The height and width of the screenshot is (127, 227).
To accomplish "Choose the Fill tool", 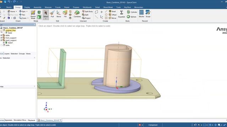I will click(x=65, y=14).
